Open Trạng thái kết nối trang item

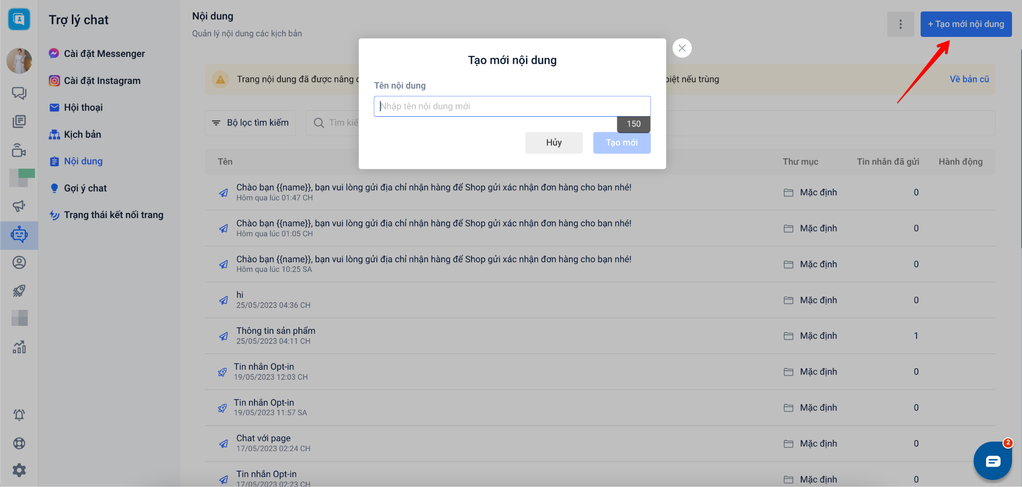pyautogui.click(x=106, y=215)
